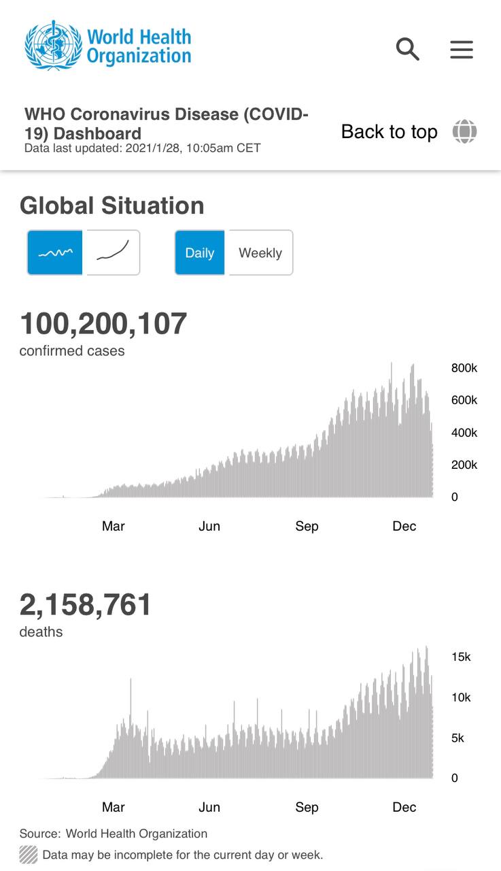Click the Back to top link
501x871 pixels.
(x=390, y=131)
